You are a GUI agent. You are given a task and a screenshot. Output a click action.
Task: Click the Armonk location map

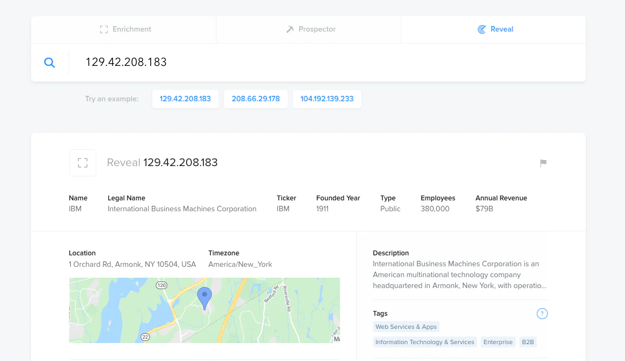[205, 310]
